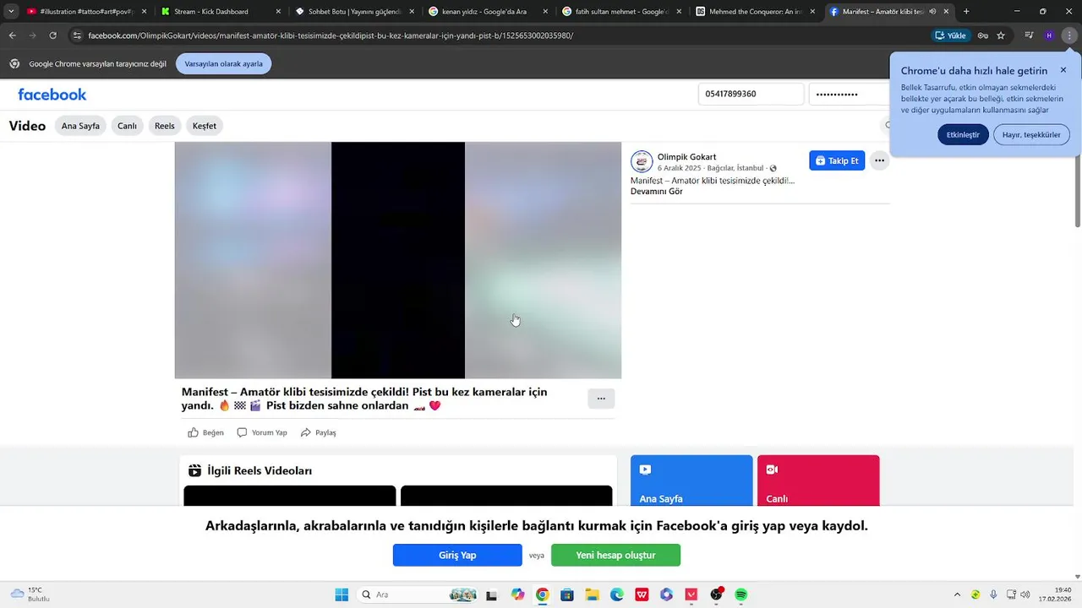This screenshot has height=608, width=1082.
Task: Open Microsoft Edge from the taskbar
Action: (x=617, y=594)
